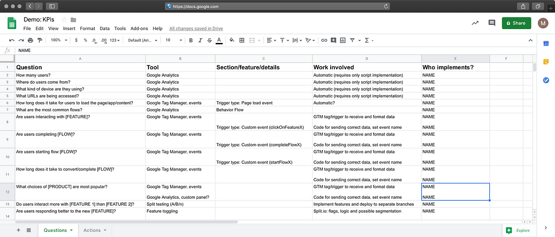
Task: Click the green Share button
Action: click(x=517, y=23)
